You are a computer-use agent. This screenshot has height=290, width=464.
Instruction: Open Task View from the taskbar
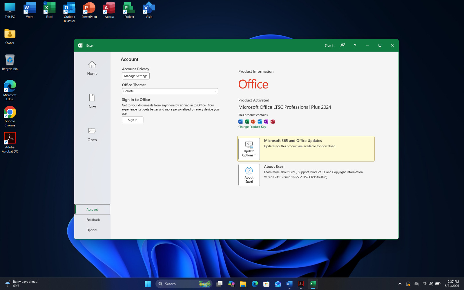pyautogui.click(x=220, y=284)
